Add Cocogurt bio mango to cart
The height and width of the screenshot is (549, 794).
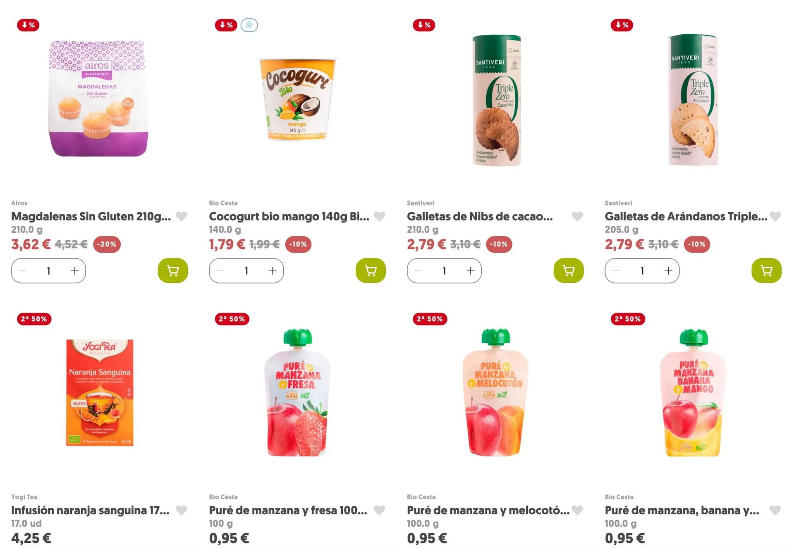coord(371,271)
